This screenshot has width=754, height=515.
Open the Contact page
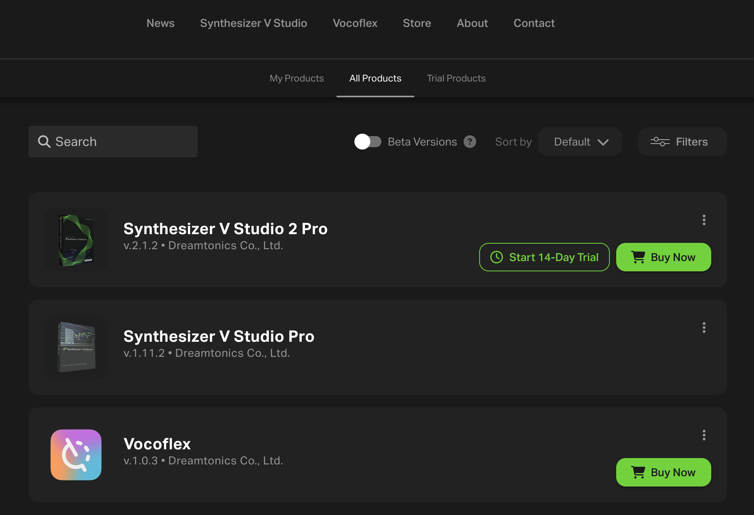[x=534, y=23]
